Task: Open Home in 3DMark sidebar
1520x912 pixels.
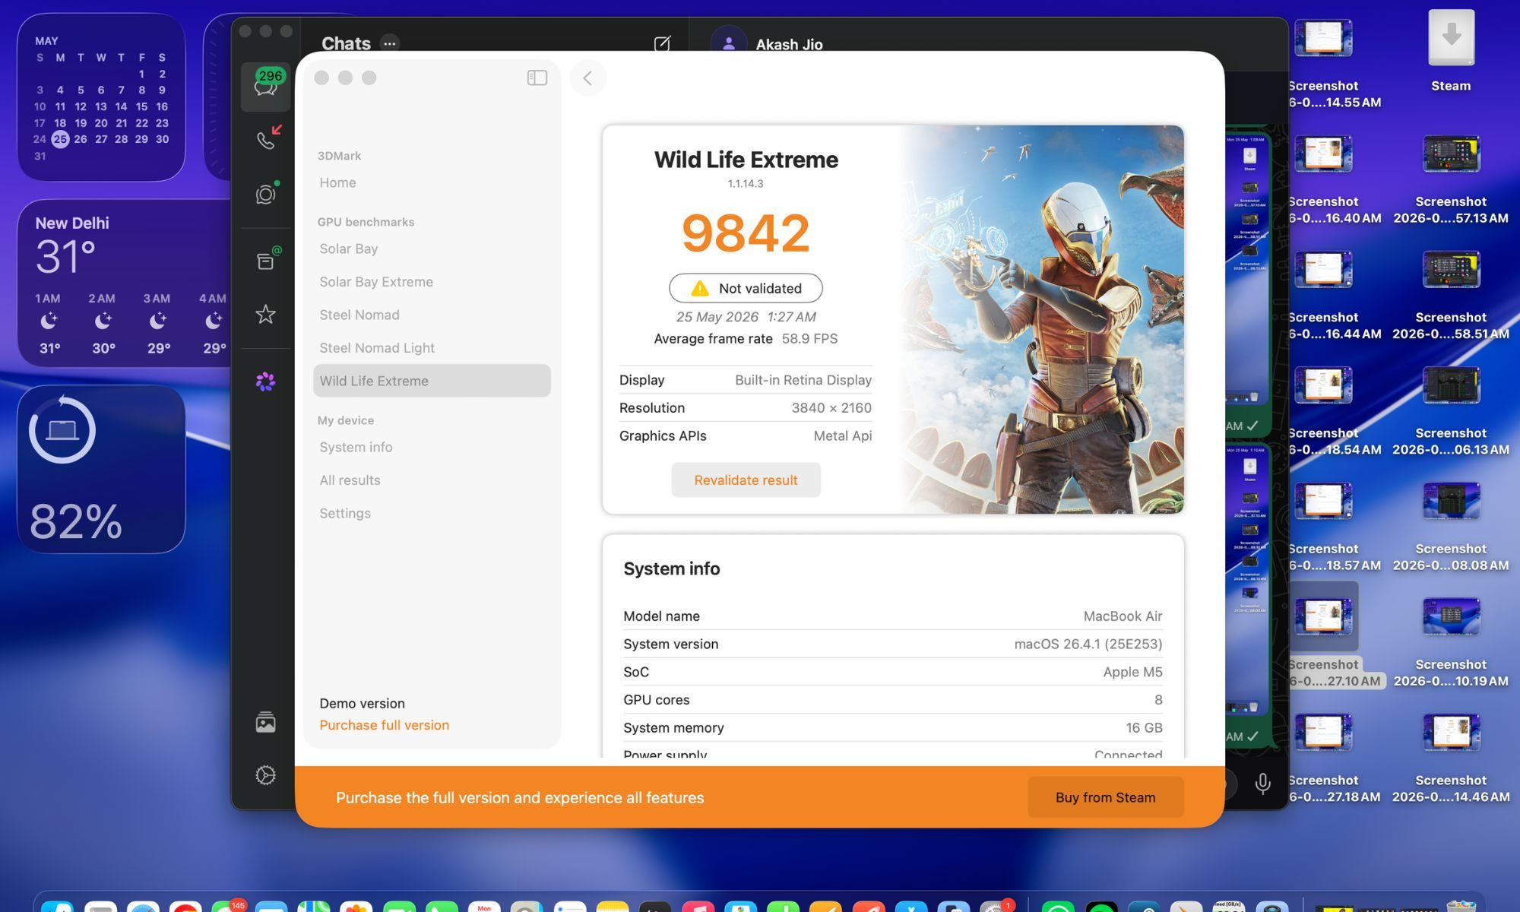Action: click(x=337, y=182)
